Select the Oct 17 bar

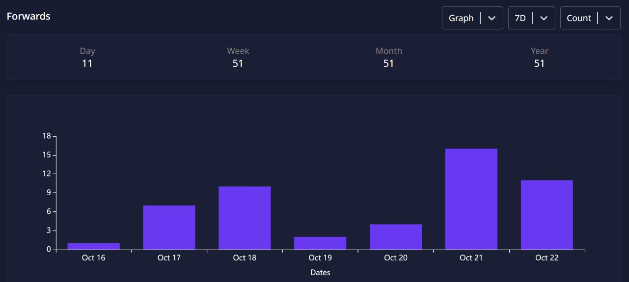pyautogui.click(x=169, y=228)
